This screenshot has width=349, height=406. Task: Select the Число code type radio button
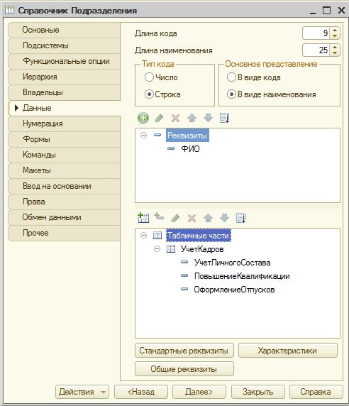(x=149, y=77)
